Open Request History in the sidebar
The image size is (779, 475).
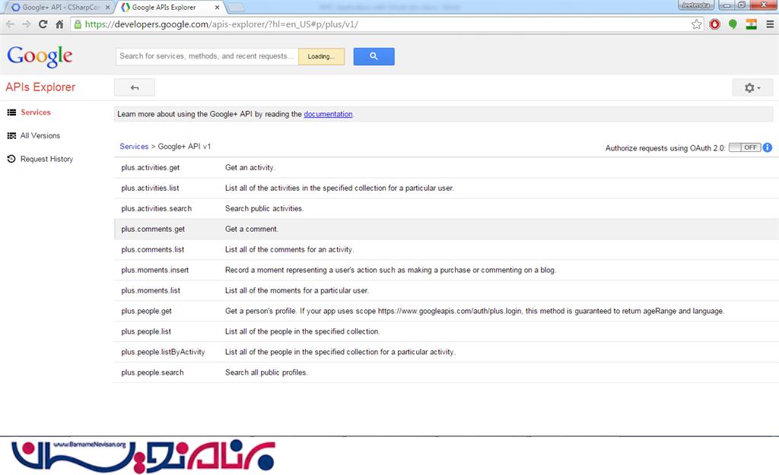[46, 159]
